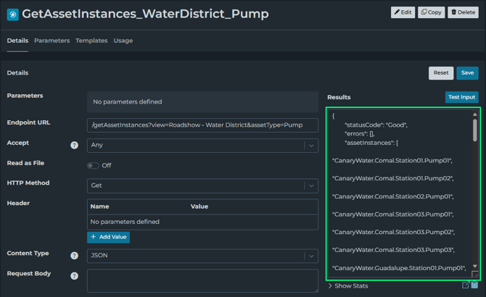Click the GetAssetInstances_WaterDistrict_Pump page title
Viewport: 486px width, 297px height.
[145, 14]
